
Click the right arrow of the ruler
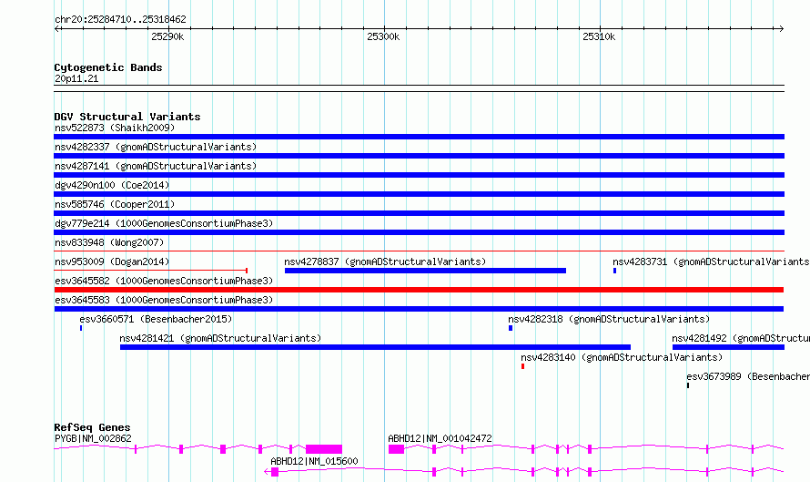(781, 29)
